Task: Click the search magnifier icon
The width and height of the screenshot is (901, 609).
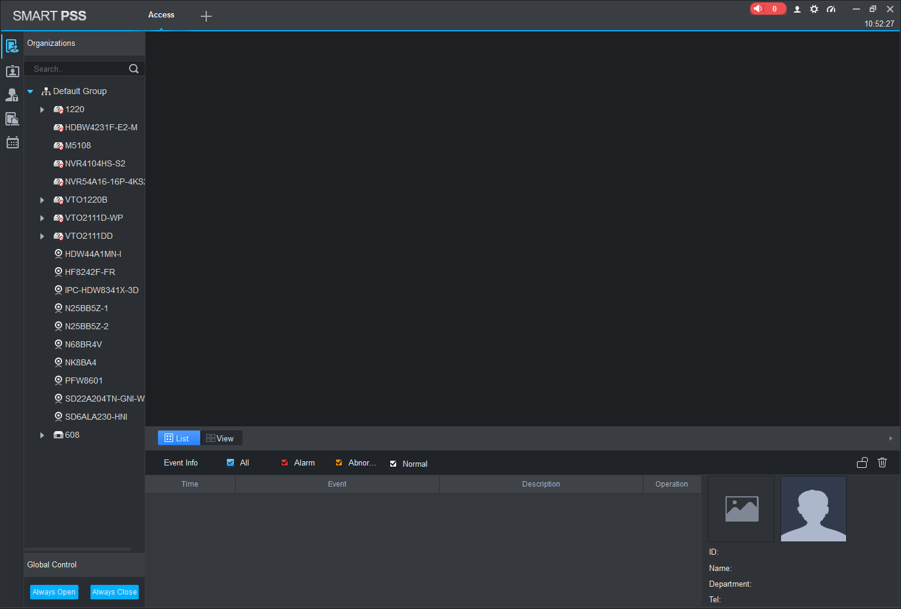Action: pos(134,69)
